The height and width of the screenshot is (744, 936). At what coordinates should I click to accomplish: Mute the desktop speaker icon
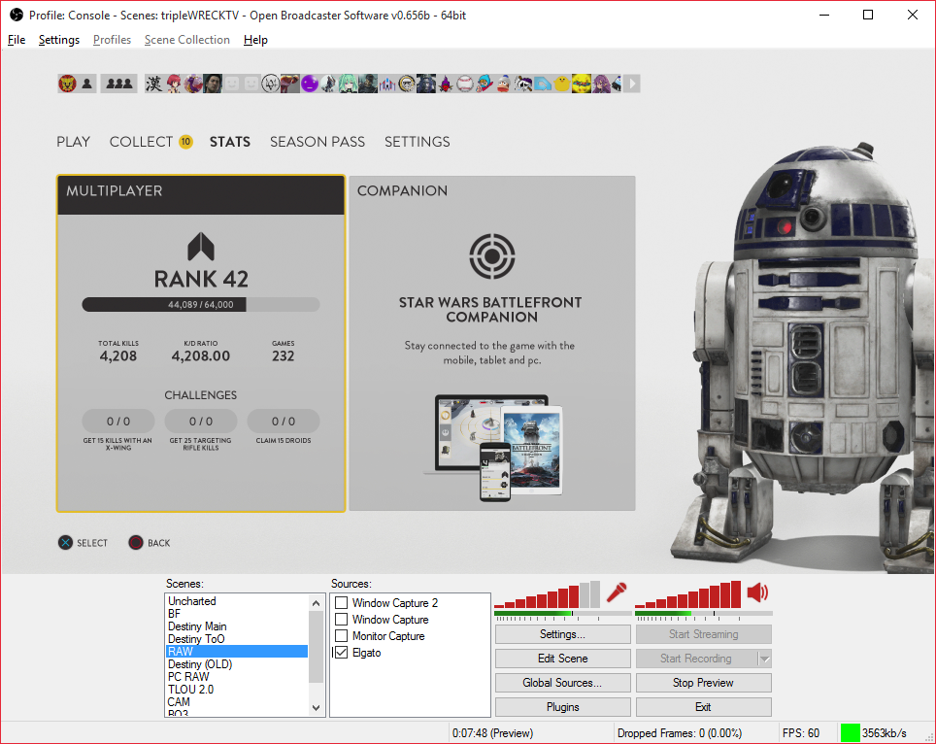pyautogui.click(x=757, y=592)
